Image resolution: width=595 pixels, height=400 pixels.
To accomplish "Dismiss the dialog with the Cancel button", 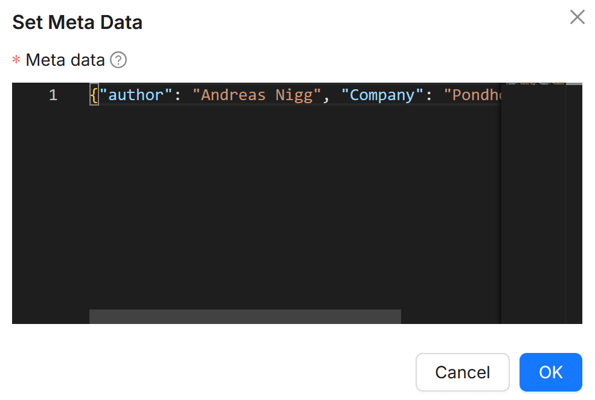I will tap(462, 372).
